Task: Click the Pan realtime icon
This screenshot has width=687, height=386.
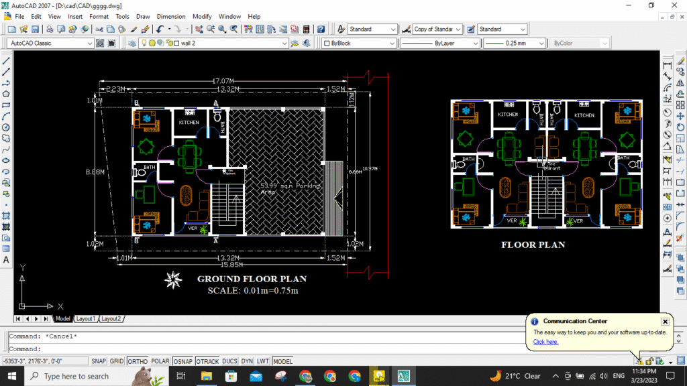Action: point(199,29)
